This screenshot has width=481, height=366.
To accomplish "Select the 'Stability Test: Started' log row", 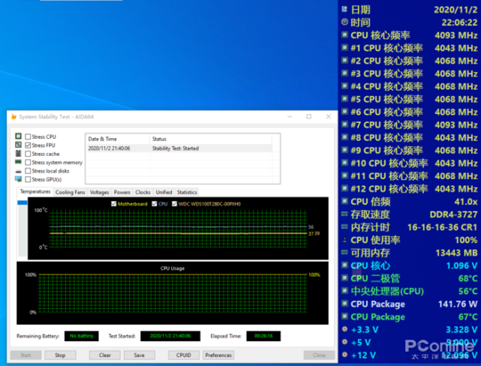I will (x=179, y=148).
